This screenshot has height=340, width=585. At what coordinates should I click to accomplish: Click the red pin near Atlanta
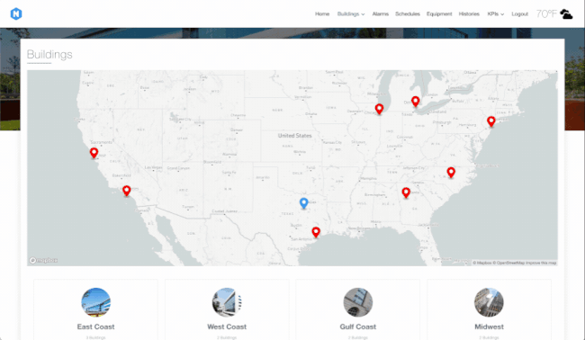pos(406,192)
